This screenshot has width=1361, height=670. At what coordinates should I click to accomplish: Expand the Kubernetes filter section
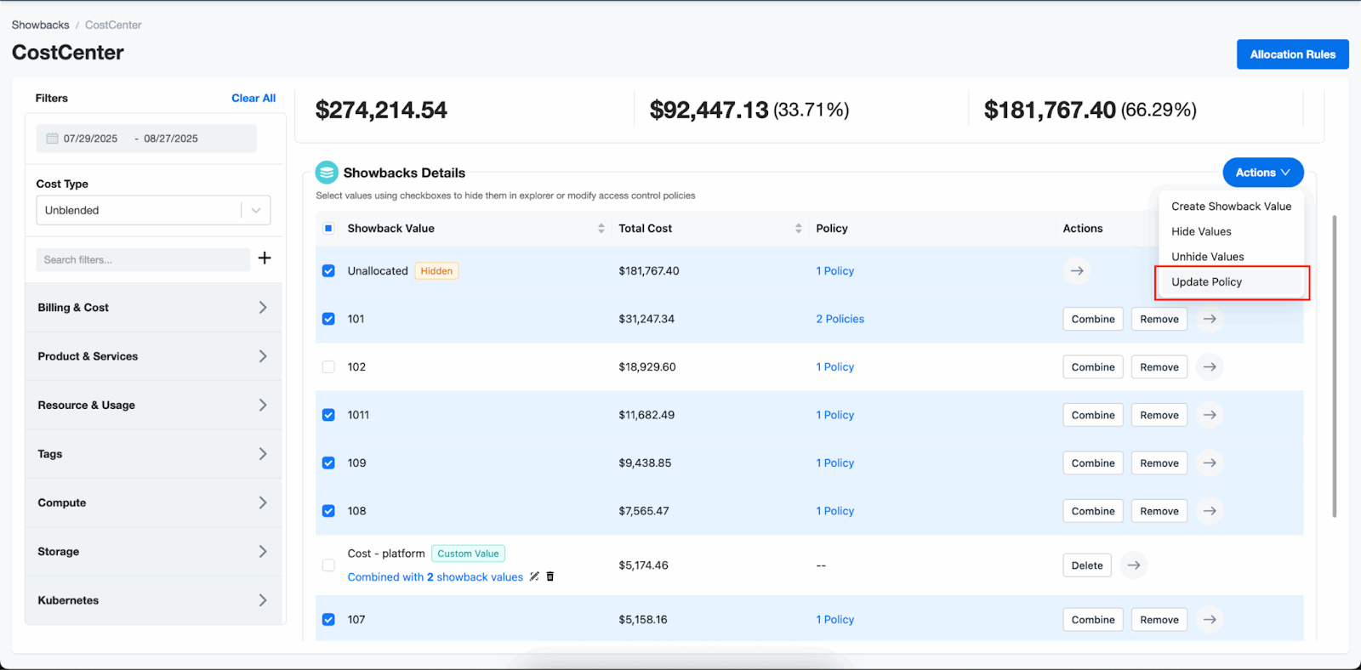click(x=153, y=600)
